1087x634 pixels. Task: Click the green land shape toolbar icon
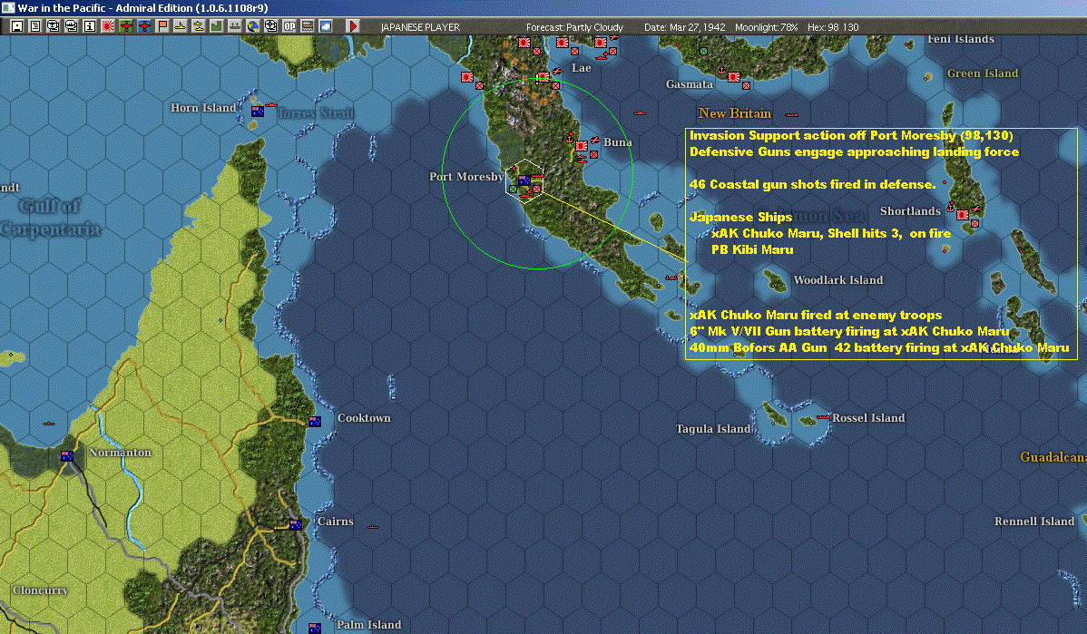216,26
